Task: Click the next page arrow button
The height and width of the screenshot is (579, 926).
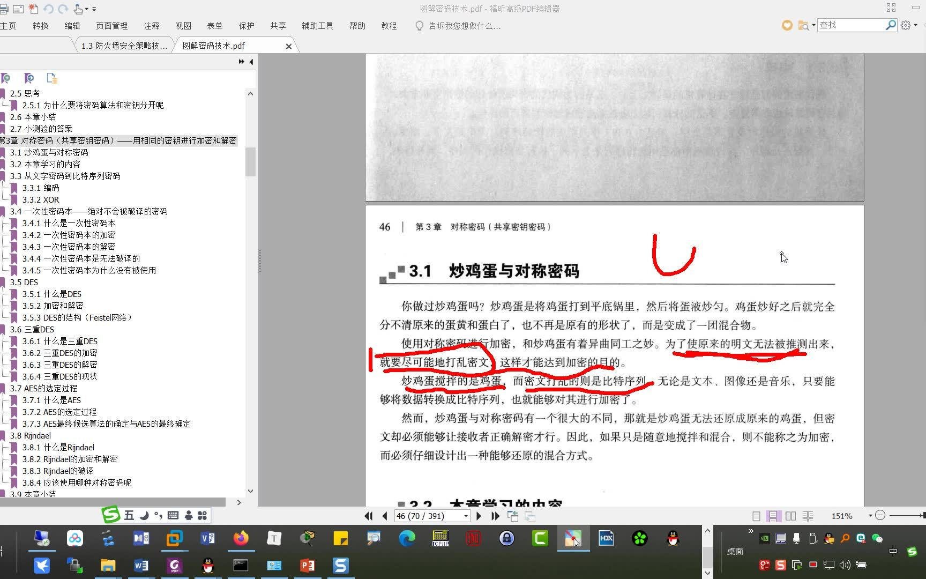Action: click(x=479, y=516)
